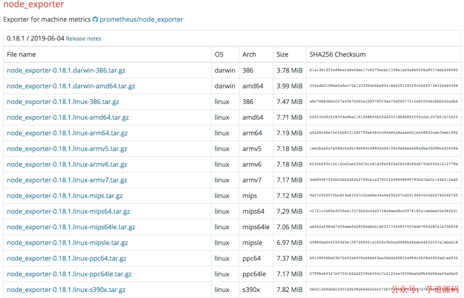The width and height of the screenshot is (464, 298).
Task: Click the 7.19 MiB size cell
Action: [x=290, y=133]
